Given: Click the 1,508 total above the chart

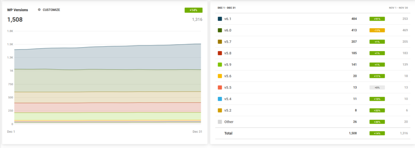Looking at the screenshot, I should 15,19.
